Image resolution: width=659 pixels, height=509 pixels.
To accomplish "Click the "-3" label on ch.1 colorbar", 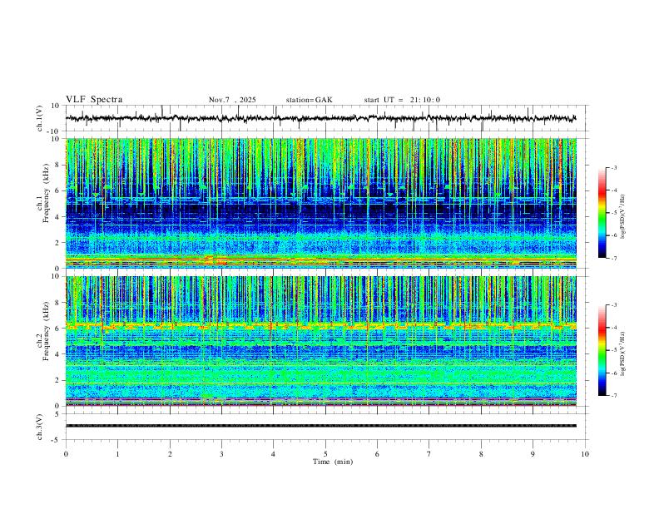I will (613, 167).
